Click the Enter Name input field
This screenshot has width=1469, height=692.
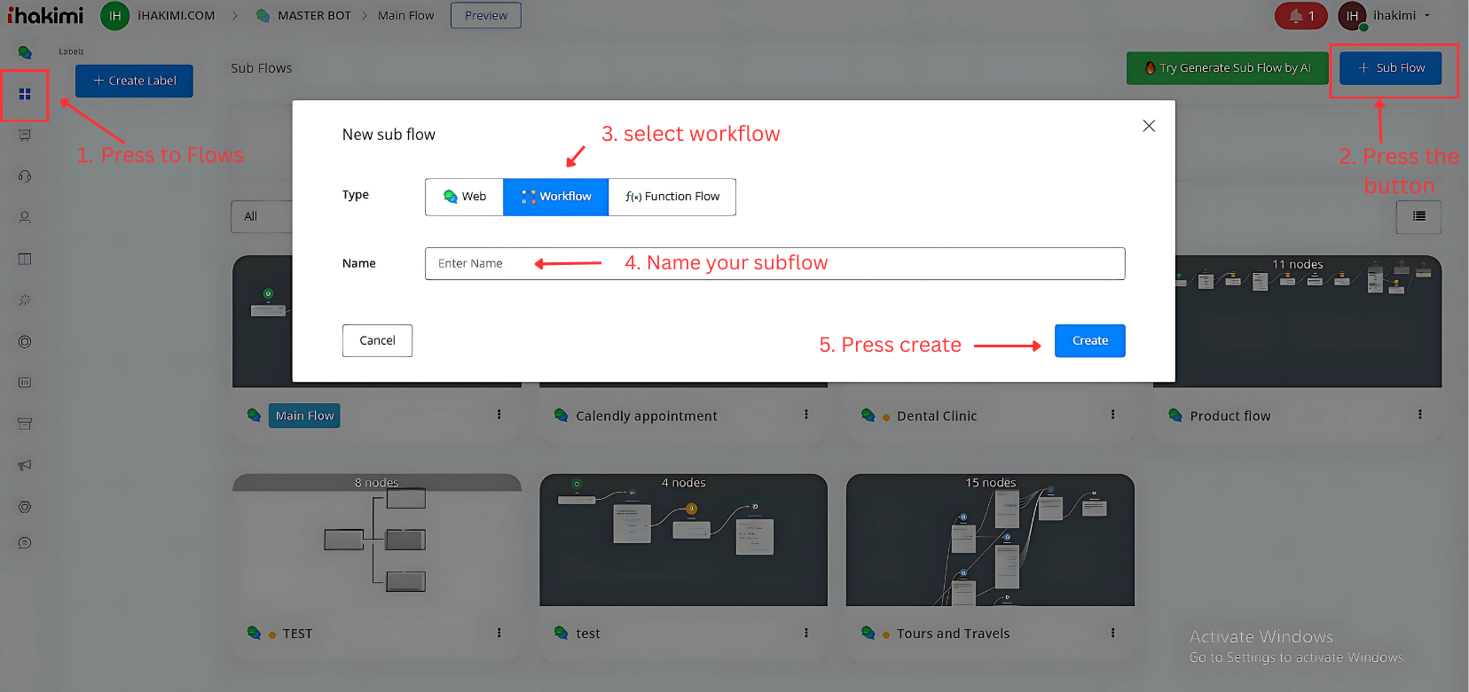click(774, 263)
